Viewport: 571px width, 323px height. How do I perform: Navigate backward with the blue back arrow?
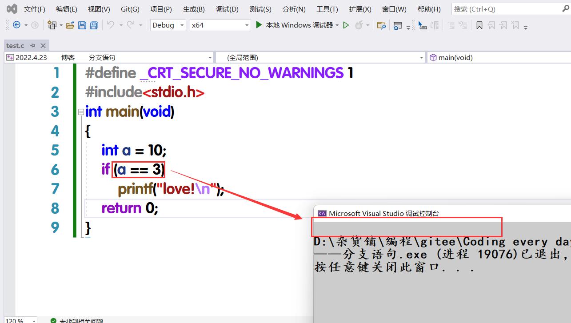coord(16,25)
